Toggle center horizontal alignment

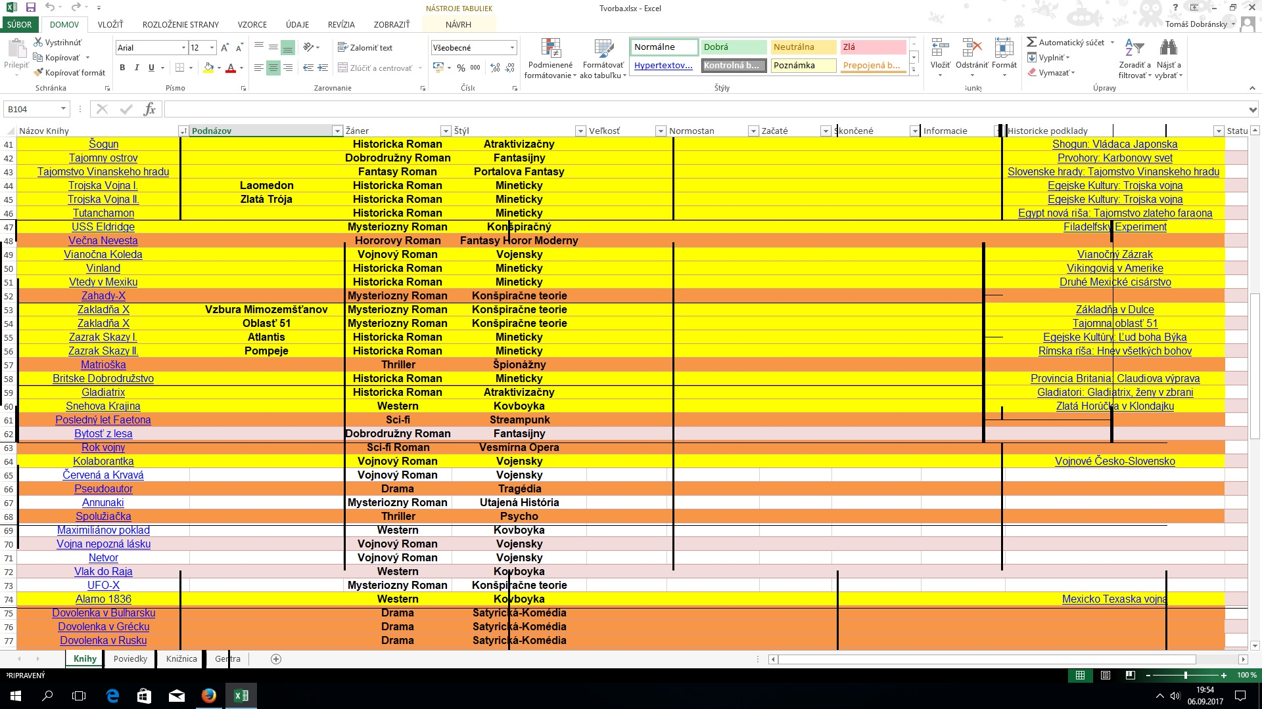click(x=273, y=68)
